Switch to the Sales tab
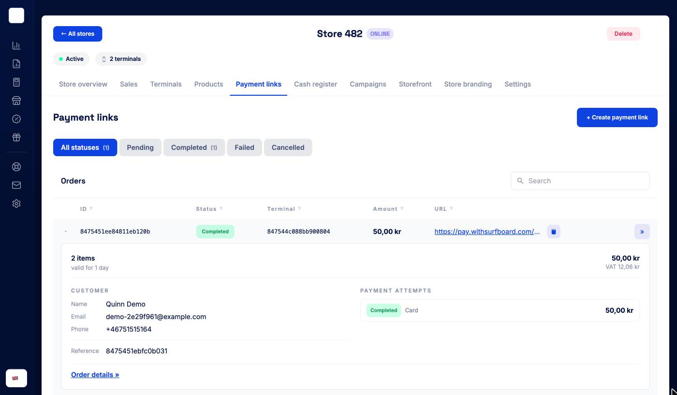The width and height of the screenshot is (677, 395). [129, 84]
